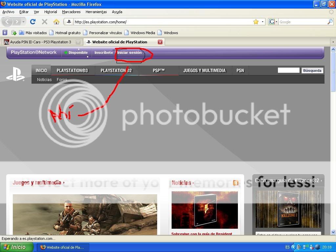Click inside the PlayStation site search field
The height and width of the screenshot is (252, 336).
[x=288, y=70]
